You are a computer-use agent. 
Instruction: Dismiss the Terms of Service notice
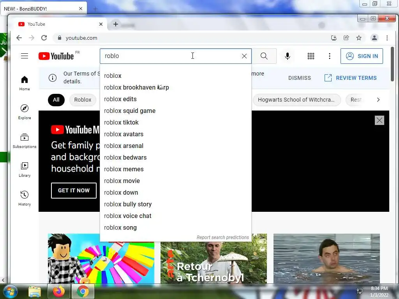[x=300, y=78]
